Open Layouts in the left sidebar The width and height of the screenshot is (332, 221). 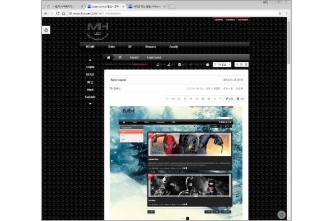point(90,97)
